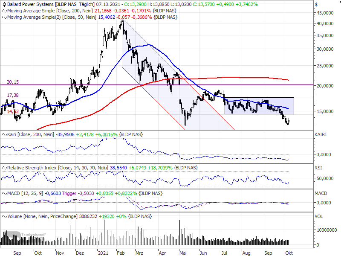Click the 15,4062 moving average value
The height and width of the screenshot is (256, 341).
pos(107,17)
